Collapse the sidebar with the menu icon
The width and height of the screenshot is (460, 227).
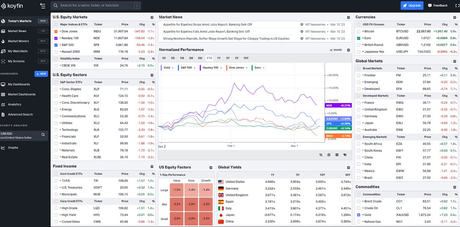(x=42, y=6)
